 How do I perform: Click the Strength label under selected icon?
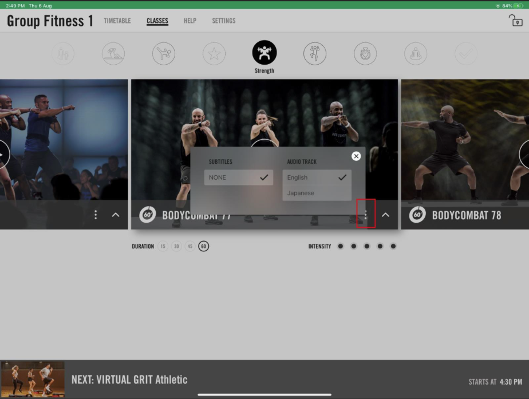[264, 71]
